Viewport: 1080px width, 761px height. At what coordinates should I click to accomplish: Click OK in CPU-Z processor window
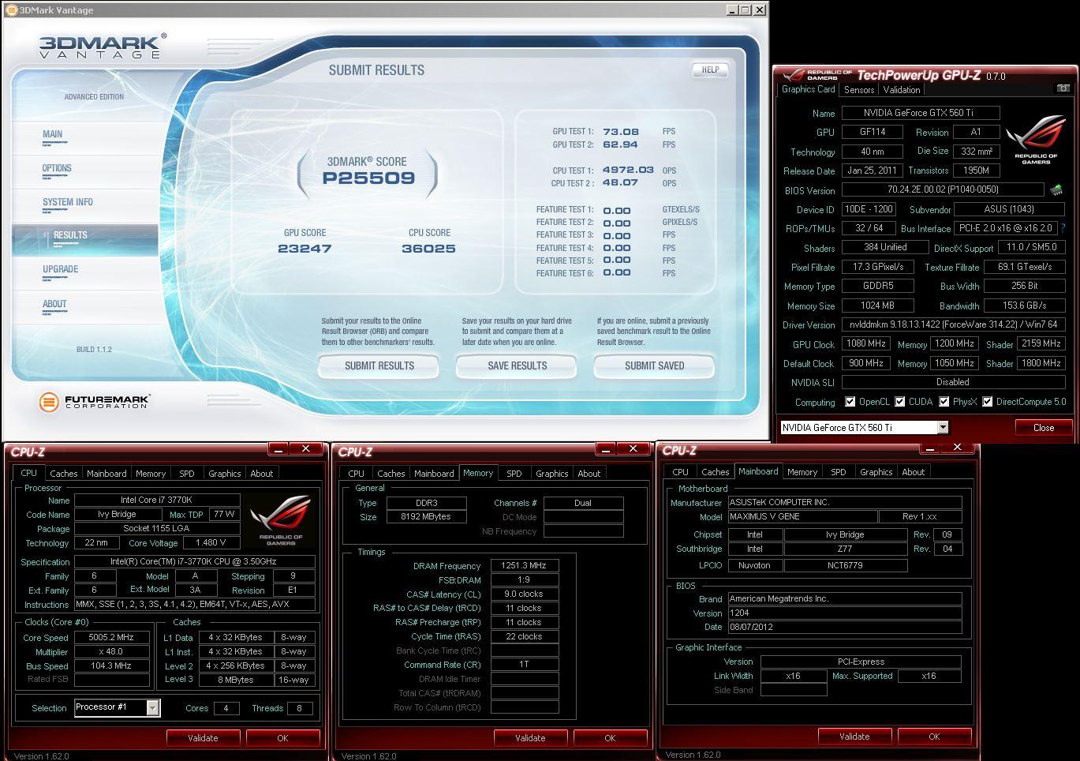tap(282, 738)
